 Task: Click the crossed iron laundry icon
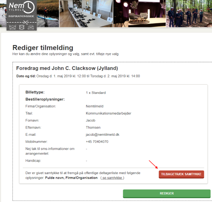tap(31, 27)
